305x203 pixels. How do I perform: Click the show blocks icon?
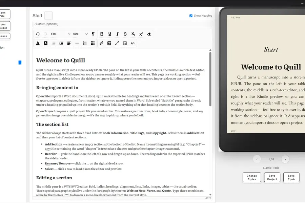pyautogui.click(x=125, y=43)
